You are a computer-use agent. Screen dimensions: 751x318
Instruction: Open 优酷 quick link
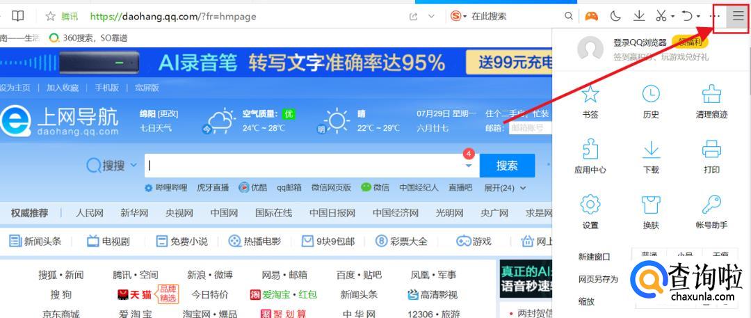point(253,188)
